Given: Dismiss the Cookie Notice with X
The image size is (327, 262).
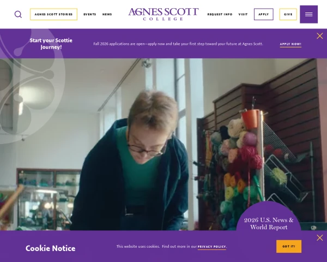Looking at the screenshot, I should pyautogui.click(x=320, y=238).
